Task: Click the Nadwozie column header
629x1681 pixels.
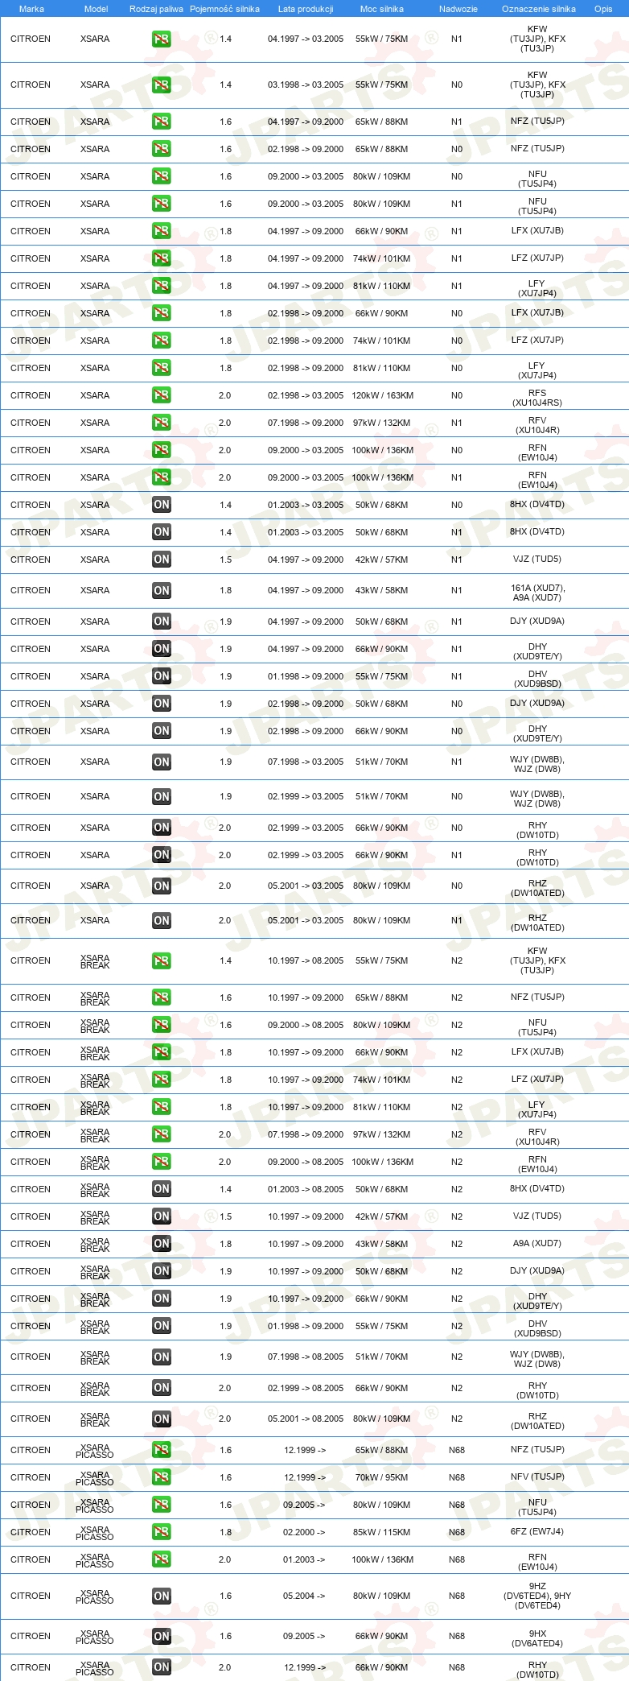Action: coord(458,9)
